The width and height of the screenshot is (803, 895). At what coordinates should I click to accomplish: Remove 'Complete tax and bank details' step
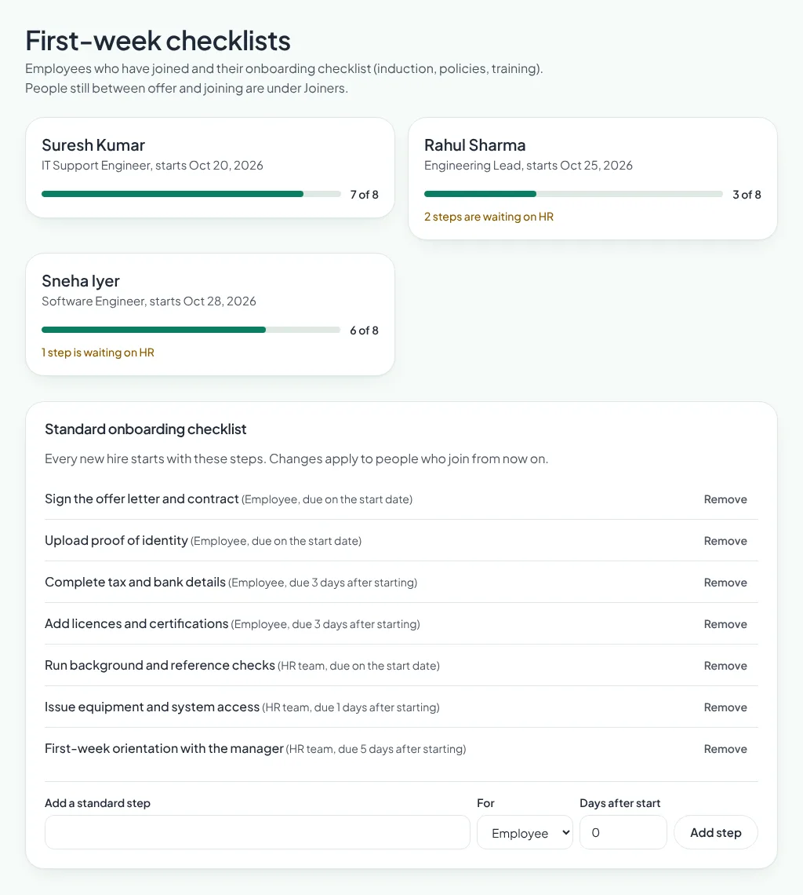click(x=725, y=583)
